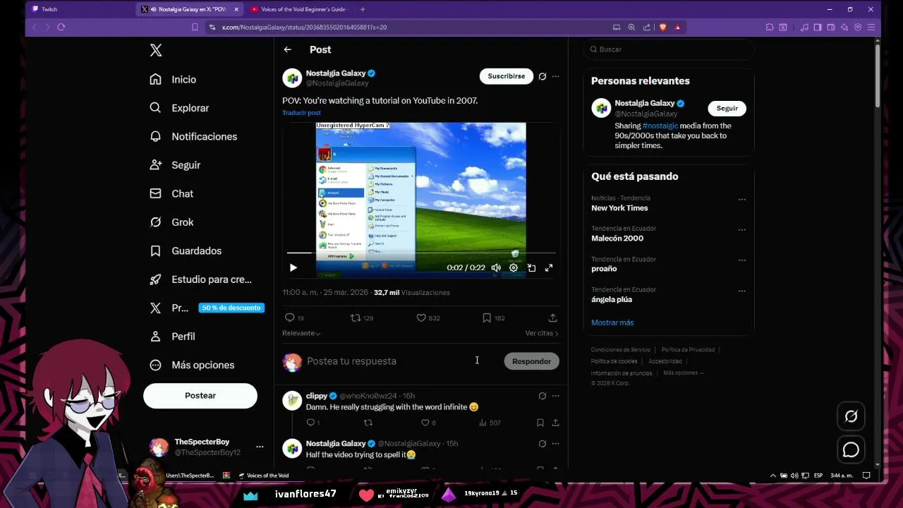
Task: Repost clippy's reply
Action: click(x=368, y=423)
